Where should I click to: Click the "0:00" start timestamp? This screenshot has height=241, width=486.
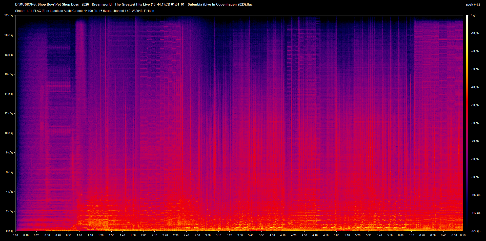click(15, 235)
